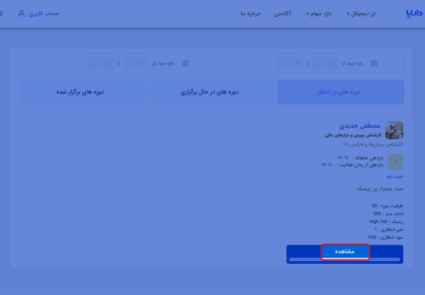The width and height of the screenshot is (425, 295).
Task: Expand the بازار سهام menu
Action: [x=319, y=13]
